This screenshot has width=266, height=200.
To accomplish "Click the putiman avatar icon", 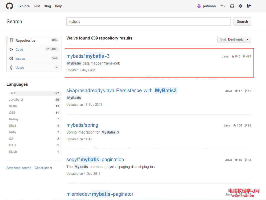I will (x=199, y=6).
